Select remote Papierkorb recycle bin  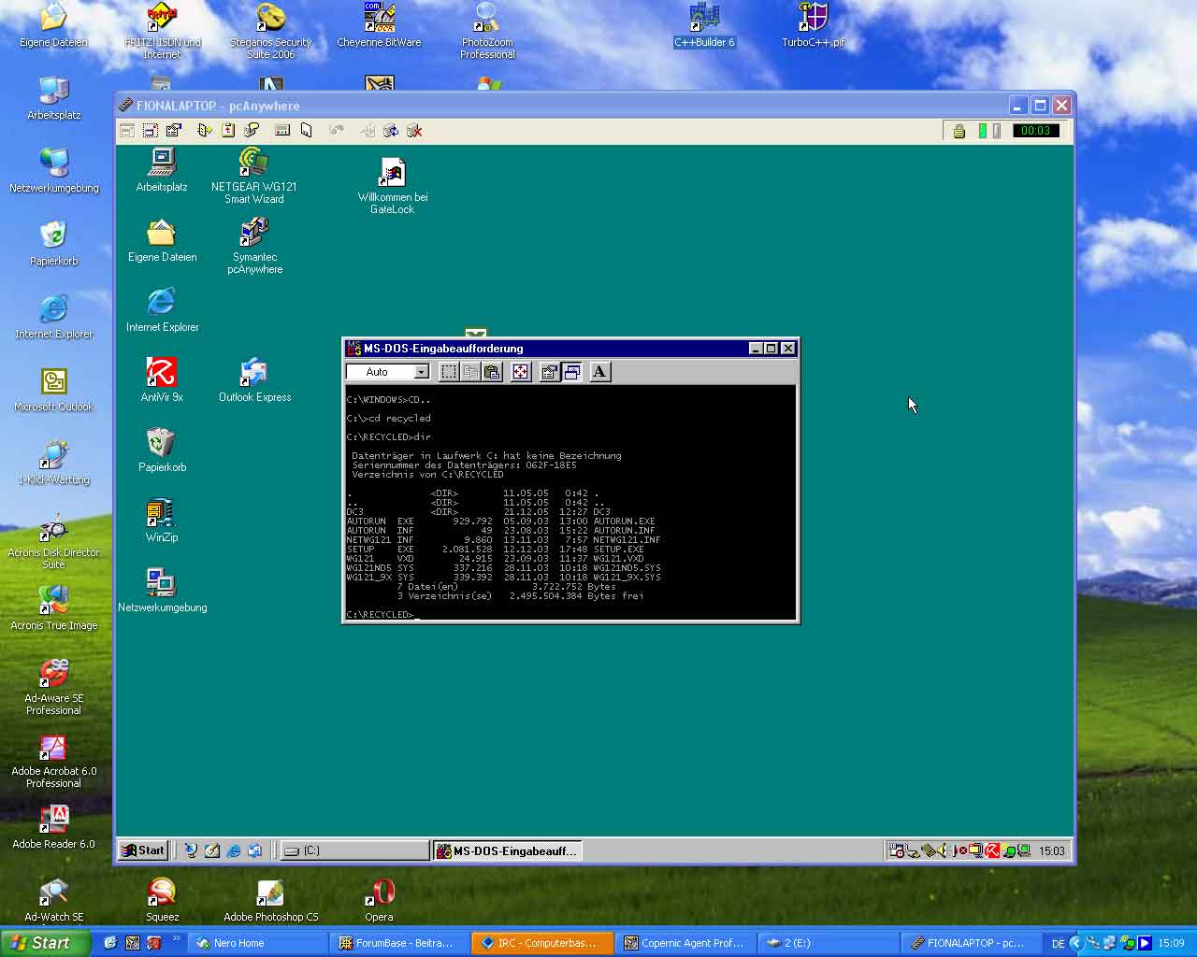tap(162, 450)
